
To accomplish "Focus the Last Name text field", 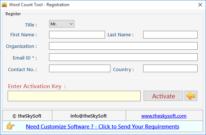I will pos(170,34).
